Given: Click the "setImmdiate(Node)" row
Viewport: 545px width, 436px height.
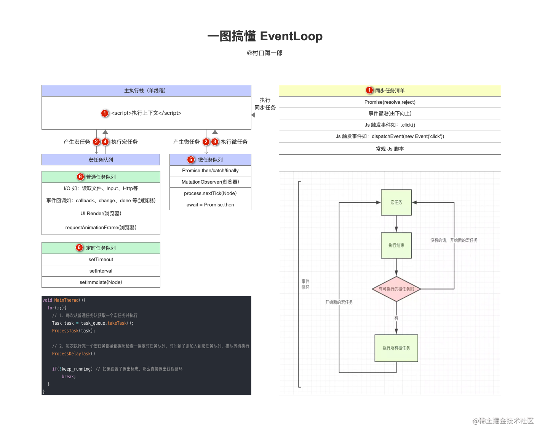Looking at the screenshot, I should pyautogui.click(x=101, y=282).
